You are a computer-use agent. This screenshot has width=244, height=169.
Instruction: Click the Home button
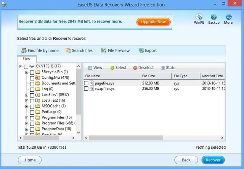(30, 160)
